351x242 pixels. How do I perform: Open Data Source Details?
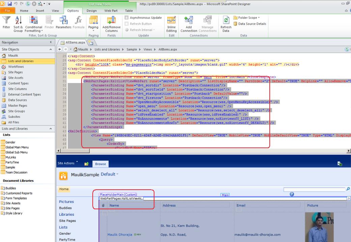[x=250, y=24]
